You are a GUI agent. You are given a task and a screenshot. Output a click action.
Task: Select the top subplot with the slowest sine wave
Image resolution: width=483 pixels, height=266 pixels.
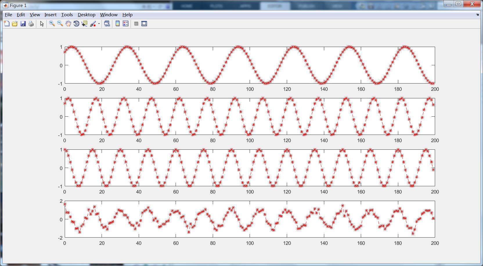point(250,65)
